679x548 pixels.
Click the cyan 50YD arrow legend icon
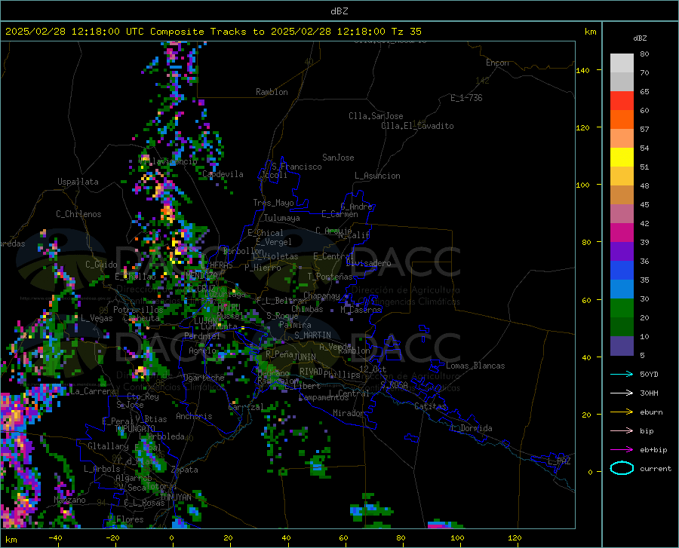622,374
